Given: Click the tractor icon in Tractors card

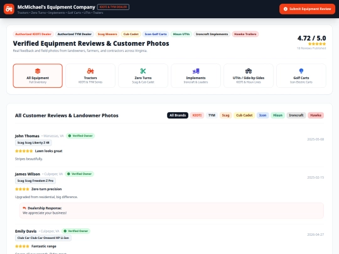Looking at the screenshot, I should [90, 71].
